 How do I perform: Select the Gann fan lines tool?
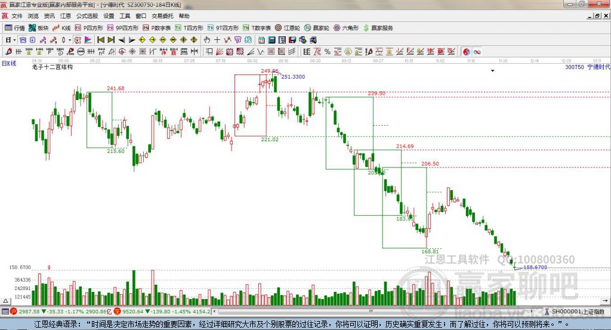tap(220, 51)
